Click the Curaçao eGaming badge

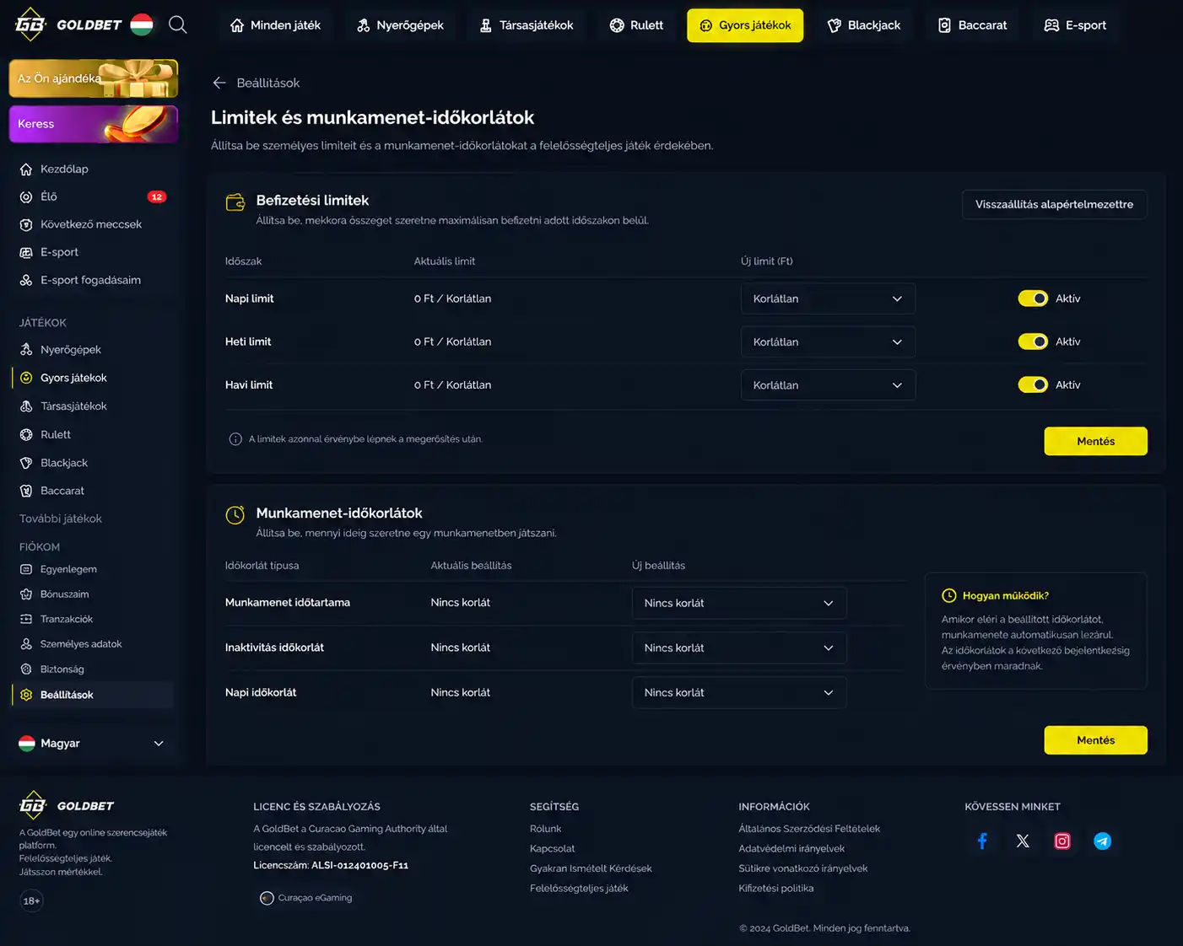click(306, 898)
